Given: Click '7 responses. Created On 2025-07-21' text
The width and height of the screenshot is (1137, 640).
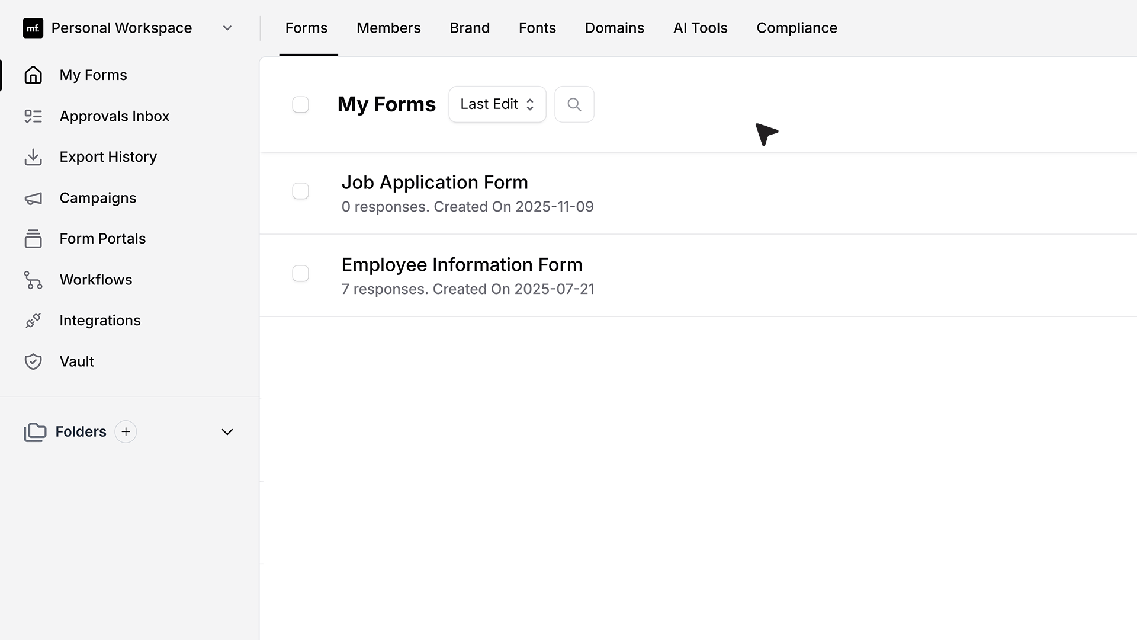Looking at the screenshot, I should (x=468, y=289).
